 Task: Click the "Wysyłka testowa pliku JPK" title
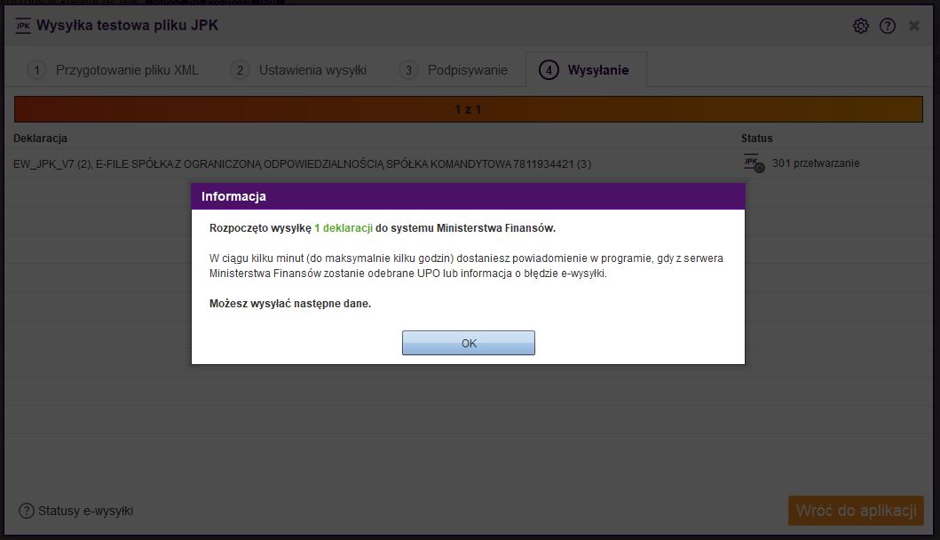tap(127, 26)
